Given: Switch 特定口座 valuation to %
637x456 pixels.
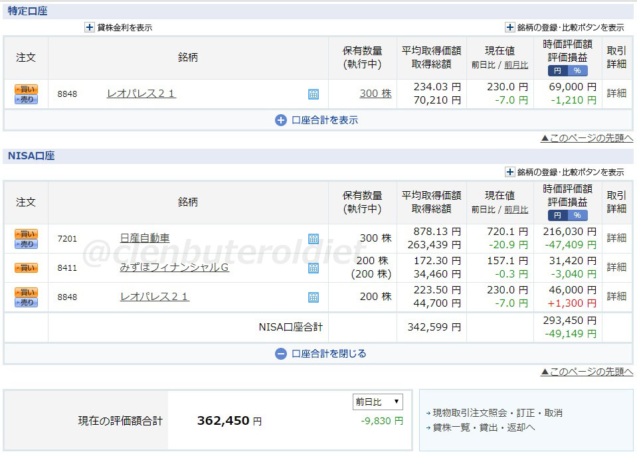Looking at the screenshot, I should (x=577, y=70).
